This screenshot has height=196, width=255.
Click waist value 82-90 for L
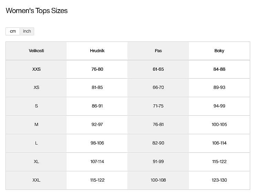click(x=158, y=143)
